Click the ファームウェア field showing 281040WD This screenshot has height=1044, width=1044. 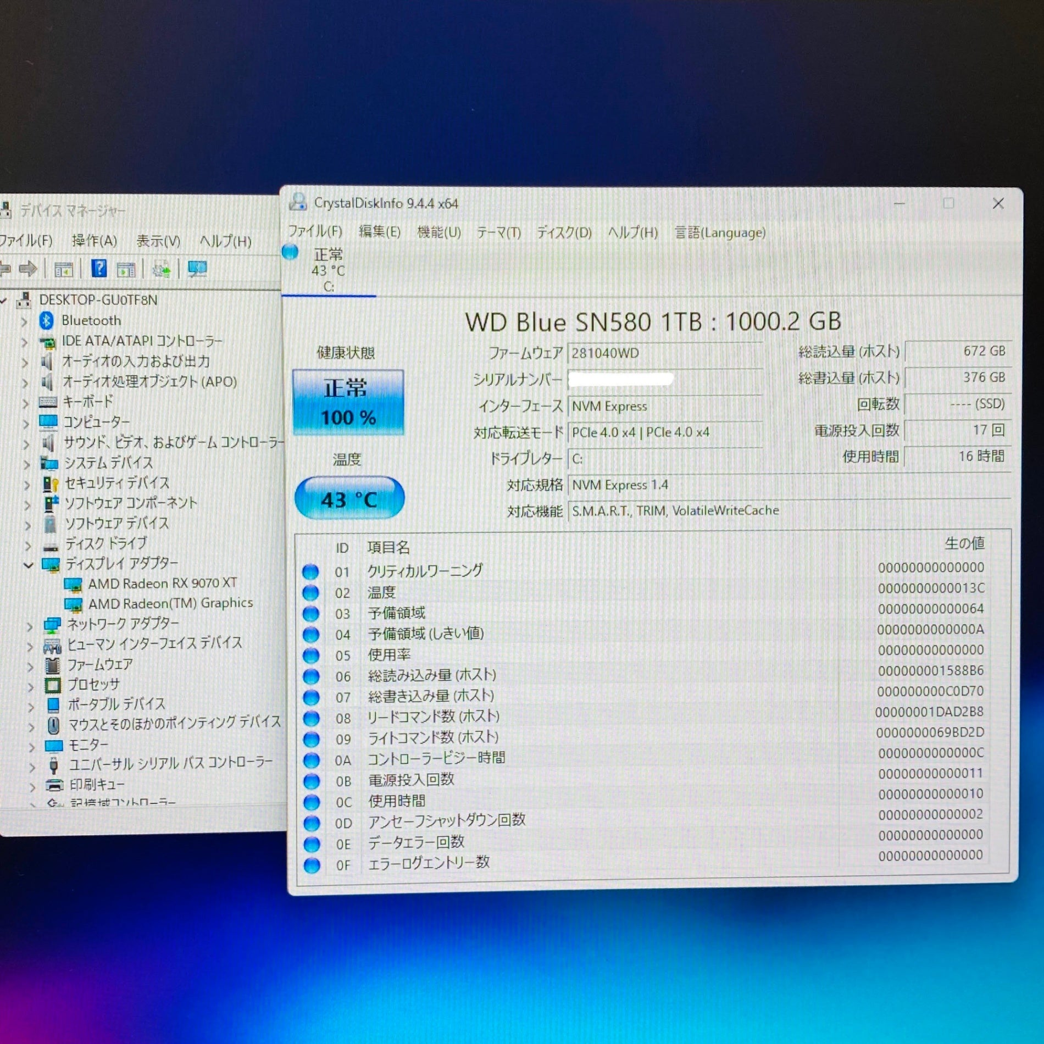664,353
